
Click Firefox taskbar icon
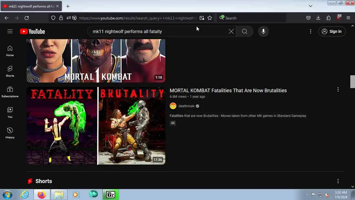point(42,194)
